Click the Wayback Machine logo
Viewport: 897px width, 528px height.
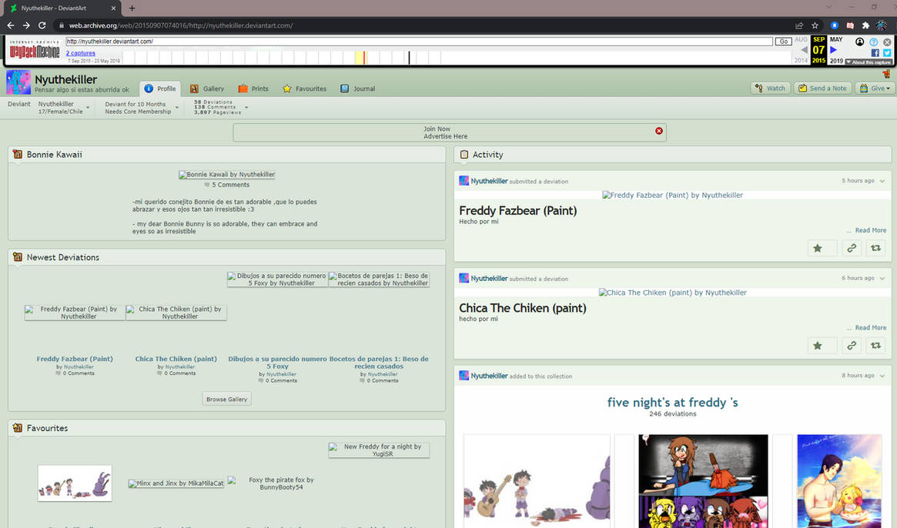[35, 50]
